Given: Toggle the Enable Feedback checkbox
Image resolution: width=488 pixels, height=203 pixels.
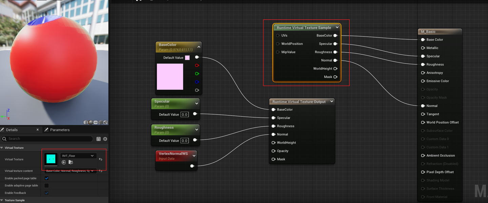Looking at the screenshot, I should [x=47, y=193].
